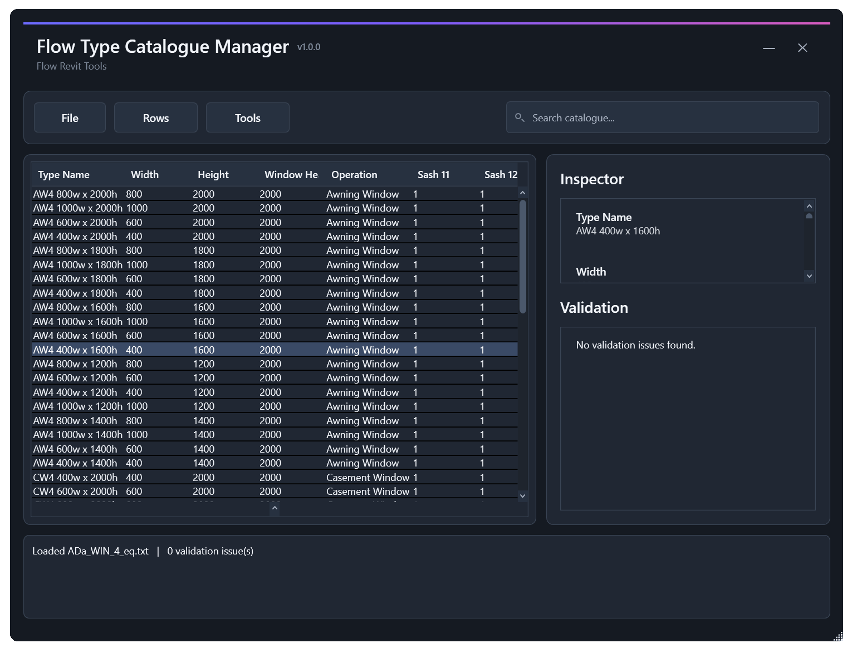Click the table scroll-up arrow
This screenshot has width=857, height=653.
click(x=522, y=193)
